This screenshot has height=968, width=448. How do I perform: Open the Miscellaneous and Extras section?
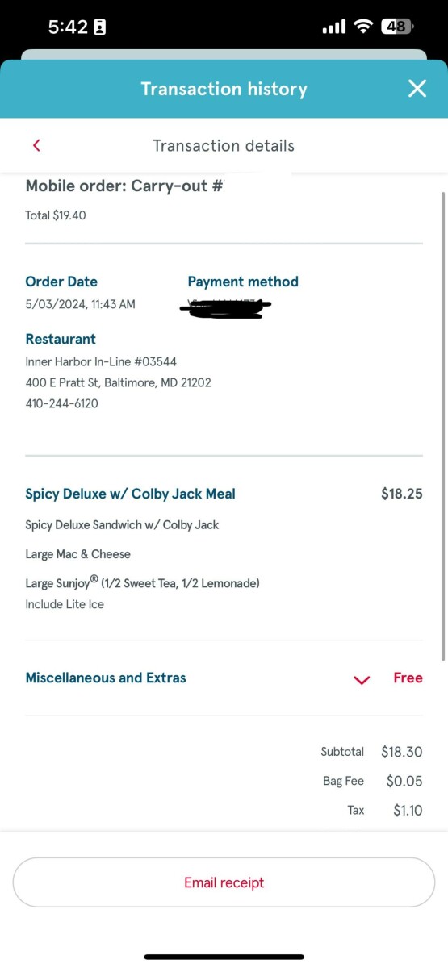(224, 678)
